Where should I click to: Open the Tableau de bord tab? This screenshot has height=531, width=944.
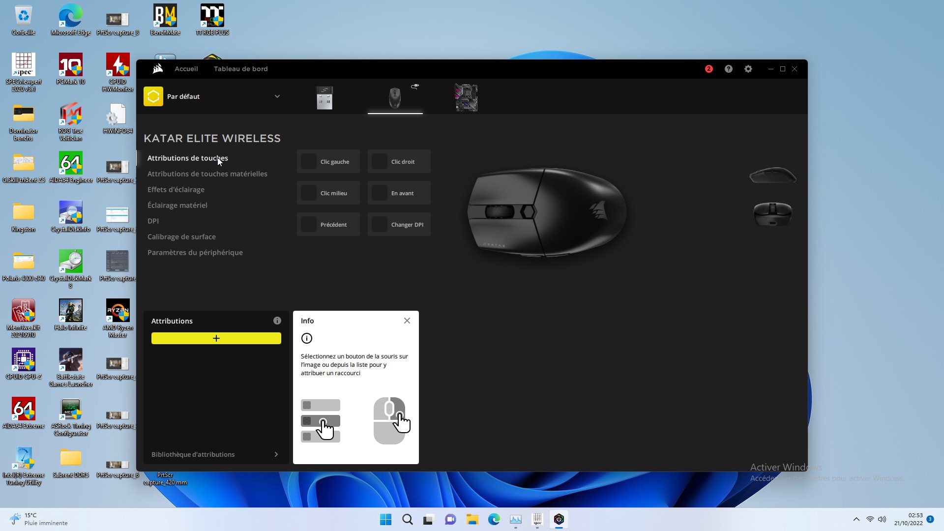coord(241,69)
